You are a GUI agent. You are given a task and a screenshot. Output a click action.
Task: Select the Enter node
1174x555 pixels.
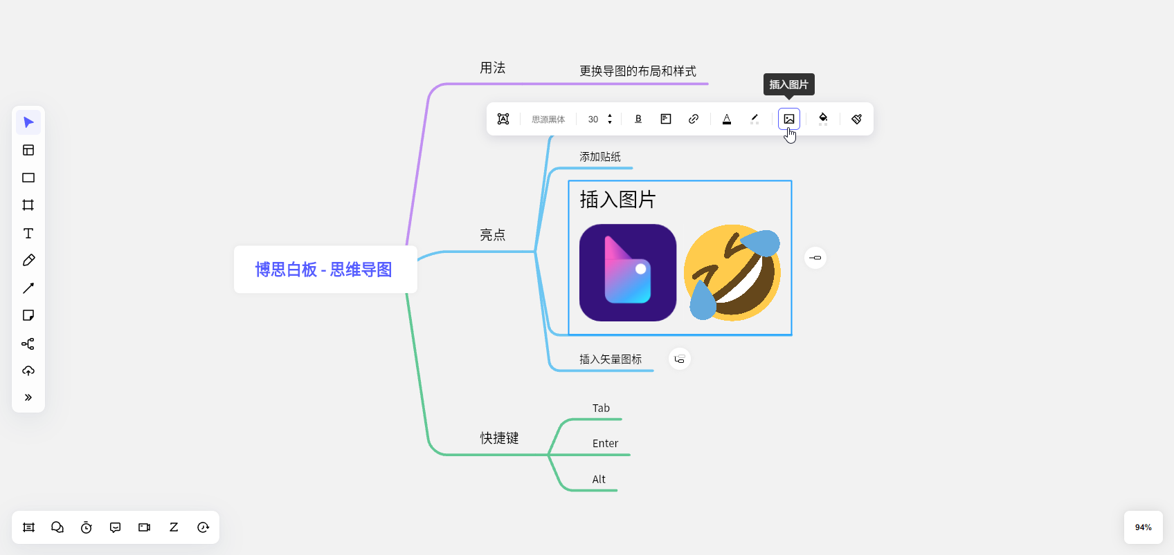605,443
